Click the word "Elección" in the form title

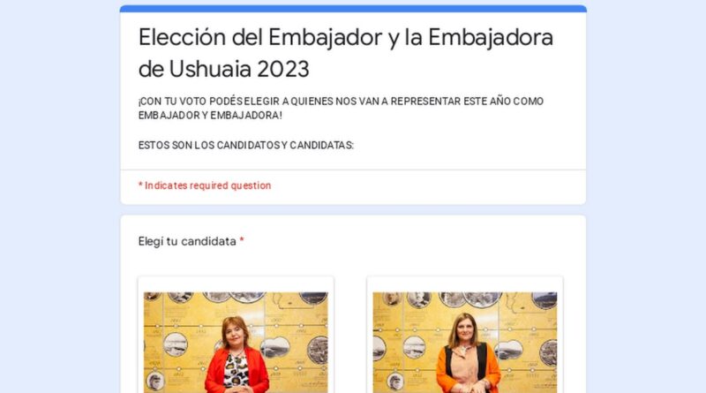click(x=182, y=37)
